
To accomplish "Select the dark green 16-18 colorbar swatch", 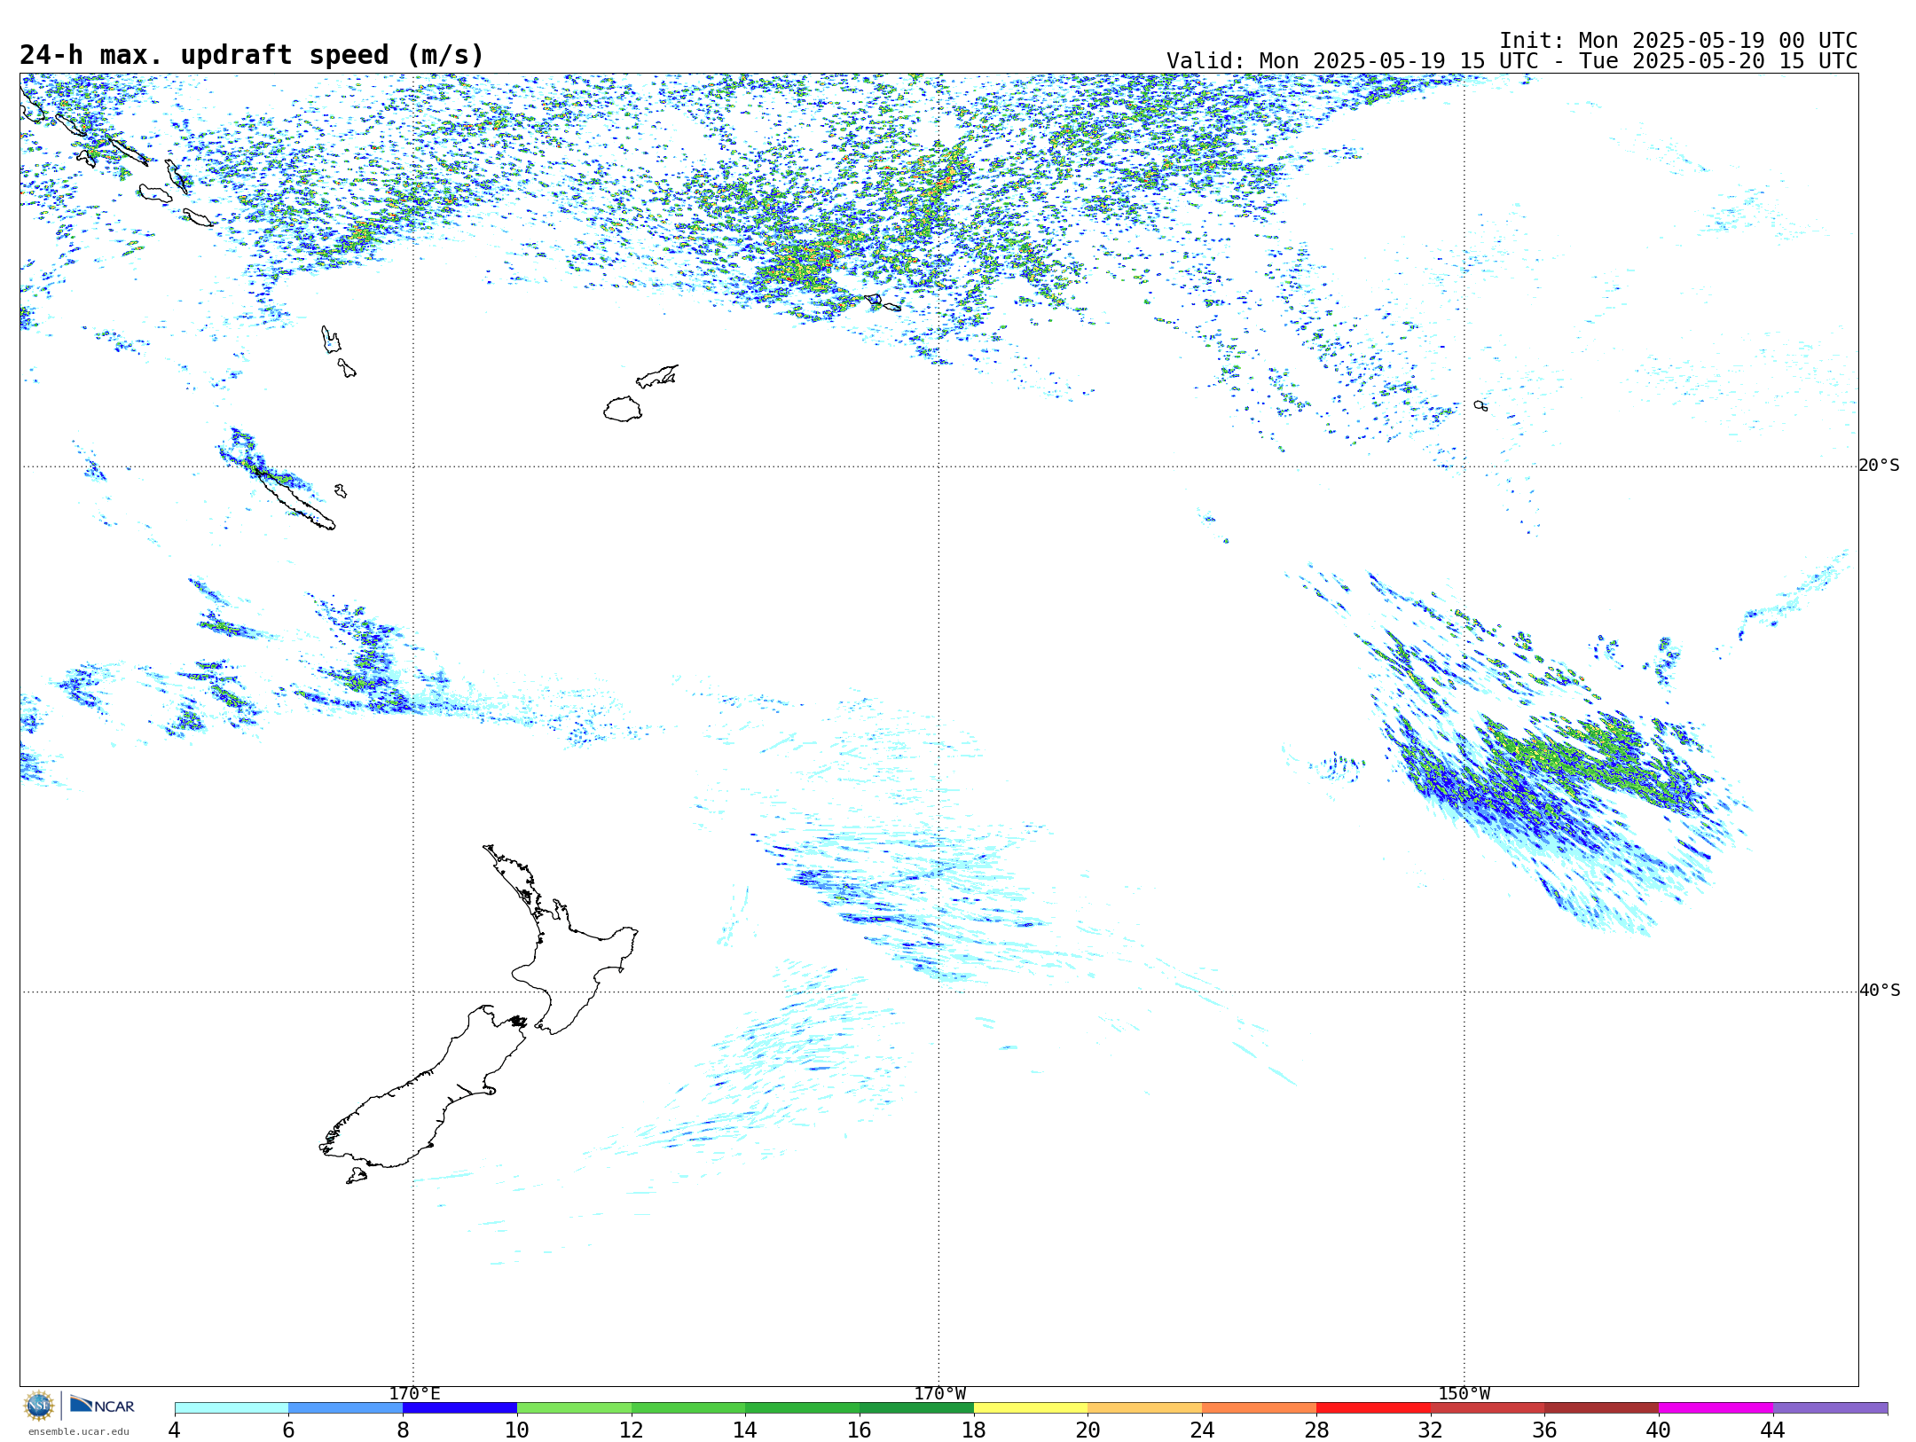I will tap(916, 1408).
